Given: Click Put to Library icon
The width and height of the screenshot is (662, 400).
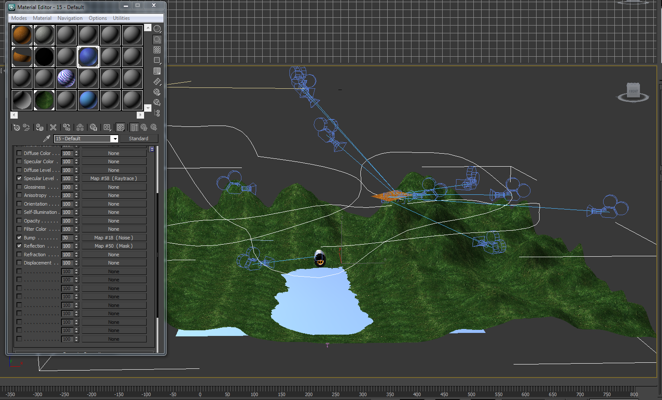Looking at the screenshot, I should [x=93, y=127].
